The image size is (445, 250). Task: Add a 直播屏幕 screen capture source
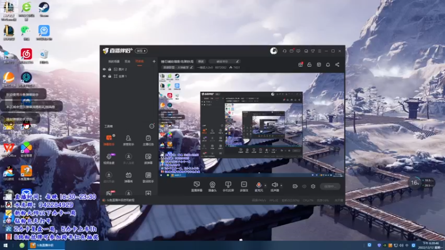(x=197, y=187)
